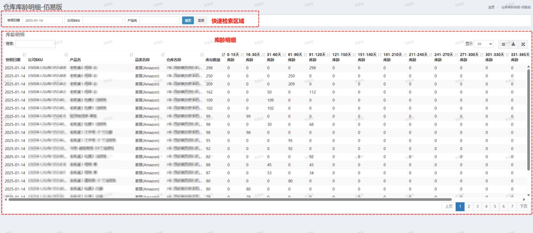Sort by 151-180天库龄 column arrow icon
533x233 pixels.
pos(379,55)
